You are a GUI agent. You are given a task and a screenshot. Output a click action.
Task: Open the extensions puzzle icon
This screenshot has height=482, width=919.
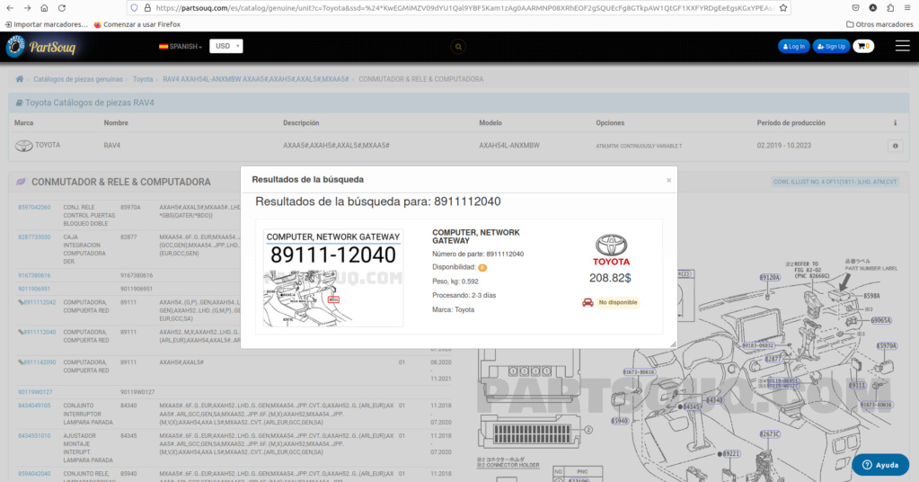tap(890, 8)
